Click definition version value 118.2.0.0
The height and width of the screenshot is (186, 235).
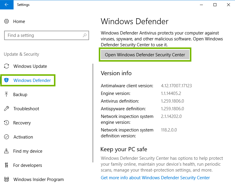pyautogui.click(x=169, y=130)
